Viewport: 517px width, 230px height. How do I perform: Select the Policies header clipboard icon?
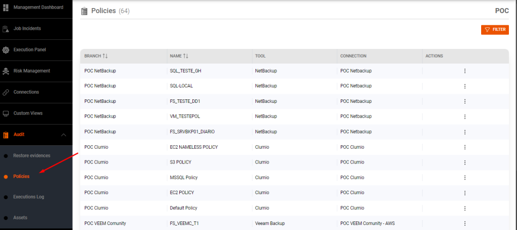click(84, 11)
